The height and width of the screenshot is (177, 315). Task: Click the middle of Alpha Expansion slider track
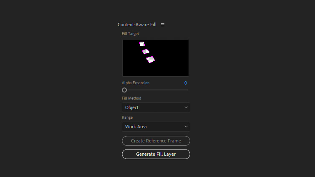pyautogui.click(x=156, y=90)
